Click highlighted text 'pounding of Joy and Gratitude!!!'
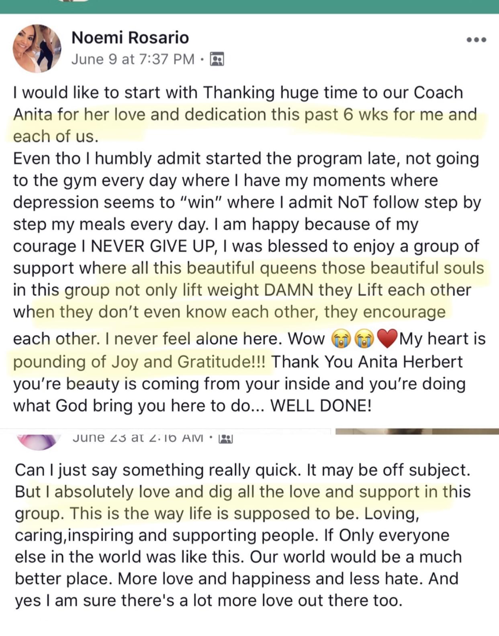499x636 pixels. (x=139, y=362)
